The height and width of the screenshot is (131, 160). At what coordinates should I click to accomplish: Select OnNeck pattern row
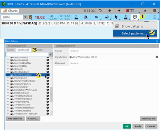28,69
